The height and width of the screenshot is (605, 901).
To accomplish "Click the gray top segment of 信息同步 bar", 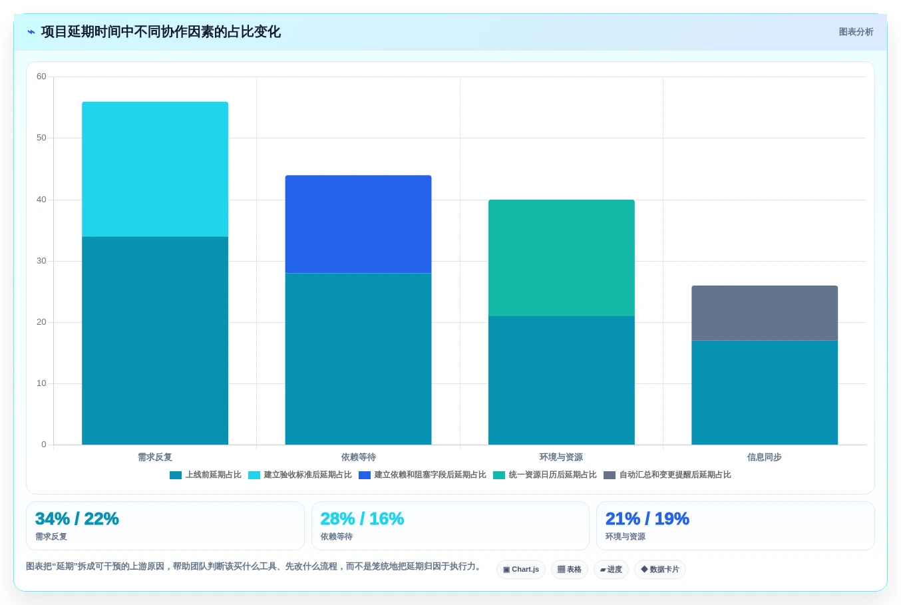I will (x=765, y=313).
